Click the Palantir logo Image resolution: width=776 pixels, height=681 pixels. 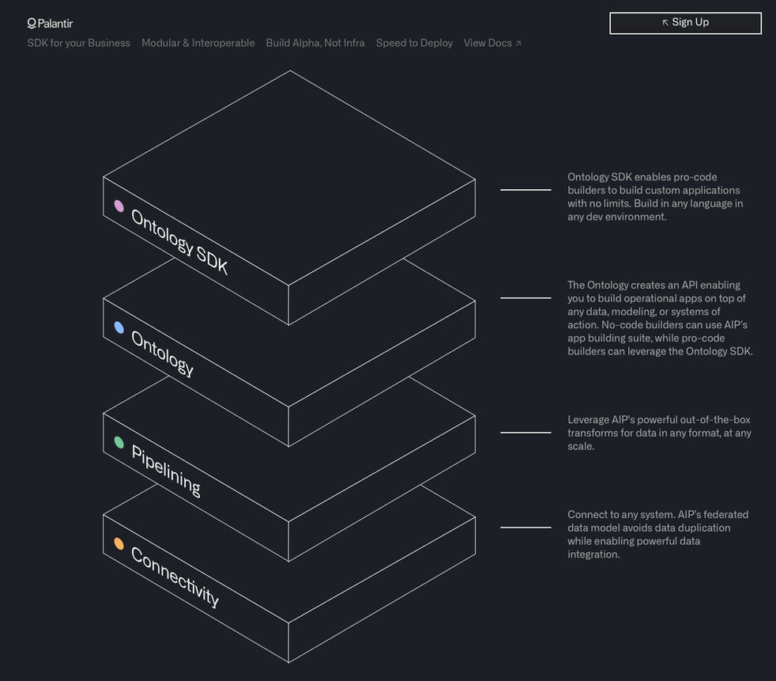50,23
